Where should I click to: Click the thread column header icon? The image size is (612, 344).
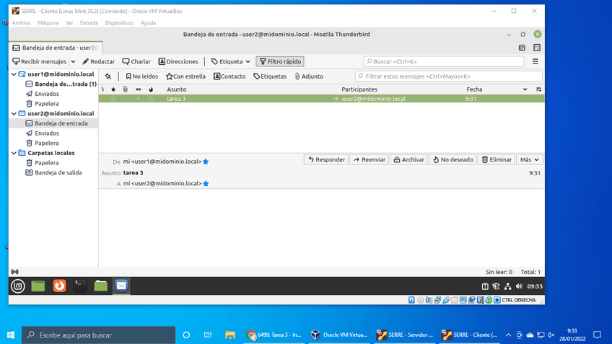[x=102, y=89]
